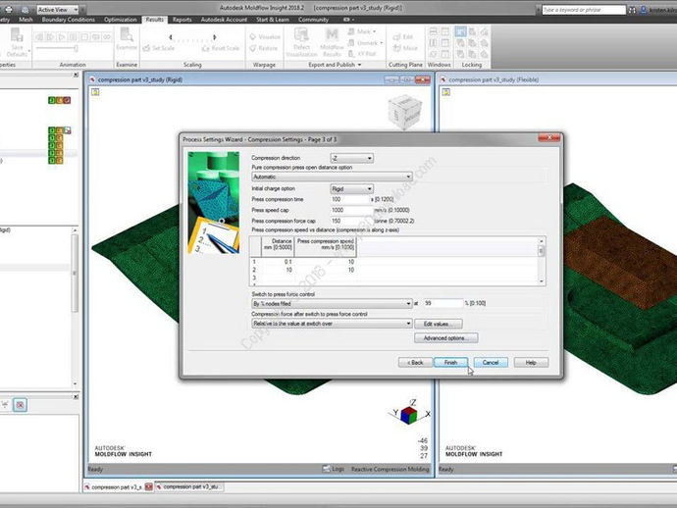This screenshot has height=508, width=677.
Task: Click the Save Defaults icon
Action: (x=17, y=42)
